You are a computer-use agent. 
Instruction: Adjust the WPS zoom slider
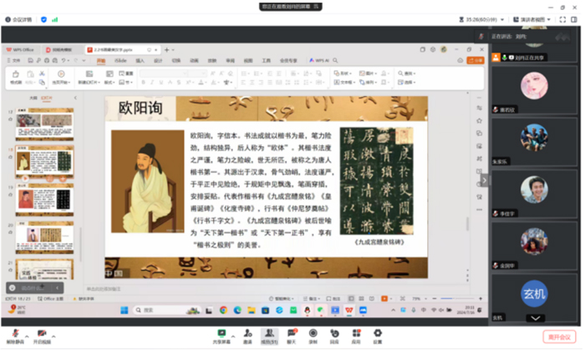click(457, 299)
